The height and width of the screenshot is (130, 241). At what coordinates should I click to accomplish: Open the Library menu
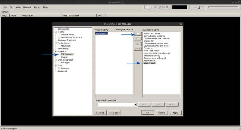click(x=37, y=7)
